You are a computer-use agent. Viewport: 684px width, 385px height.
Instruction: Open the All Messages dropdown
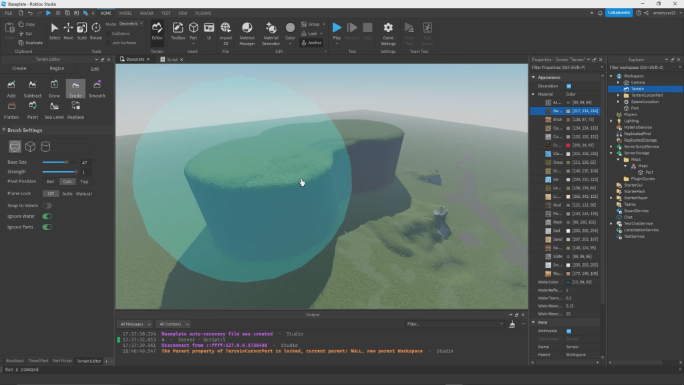(x=135, y=324)
